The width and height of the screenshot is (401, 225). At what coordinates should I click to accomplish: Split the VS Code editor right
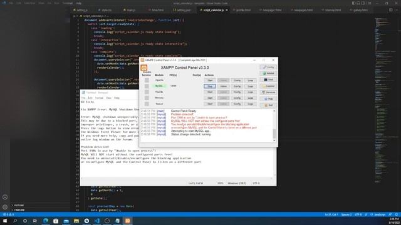pos(390,10)
